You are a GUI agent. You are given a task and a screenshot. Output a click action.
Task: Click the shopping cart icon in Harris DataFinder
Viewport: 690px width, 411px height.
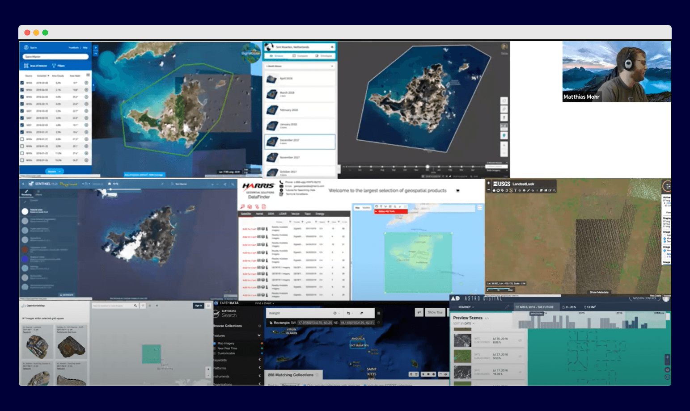(x=457, y=190)
